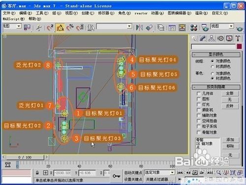
Task: Click the 全部 button
Action: [x=230, y=93]
